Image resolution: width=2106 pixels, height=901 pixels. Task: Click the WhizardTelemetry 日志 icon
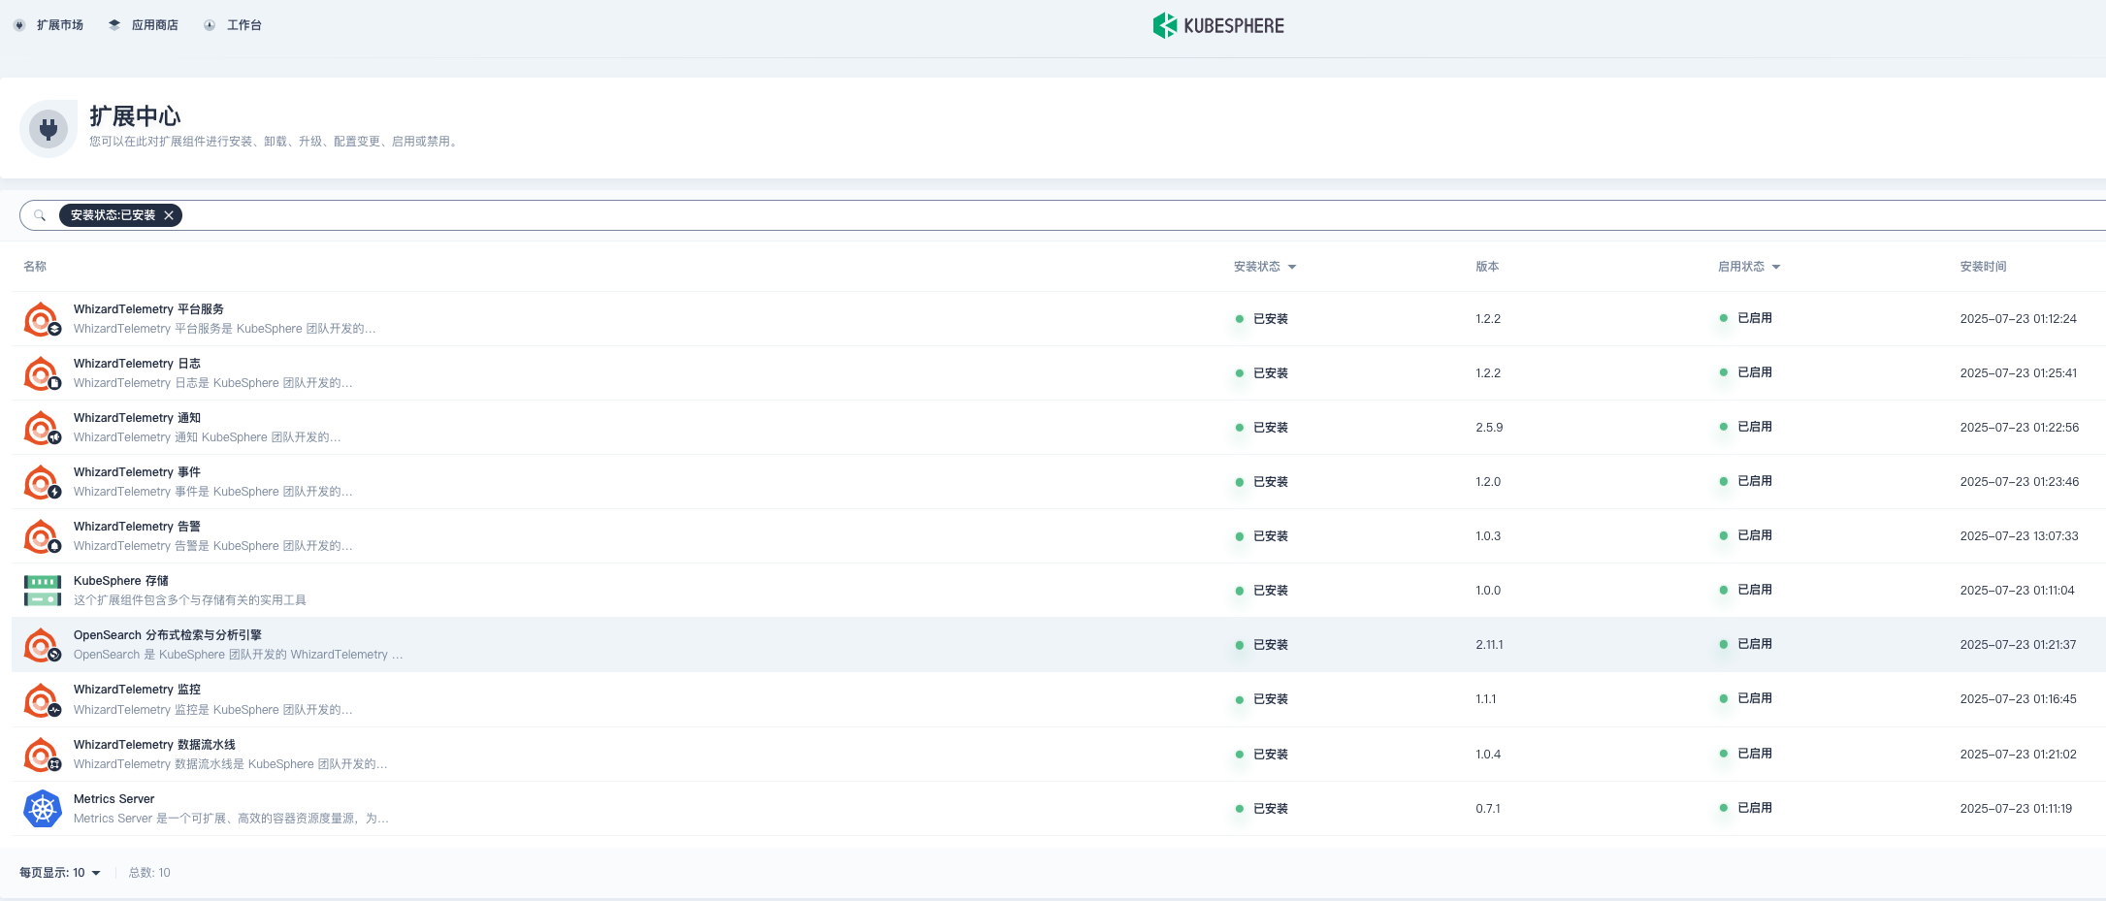coord(43,373)
